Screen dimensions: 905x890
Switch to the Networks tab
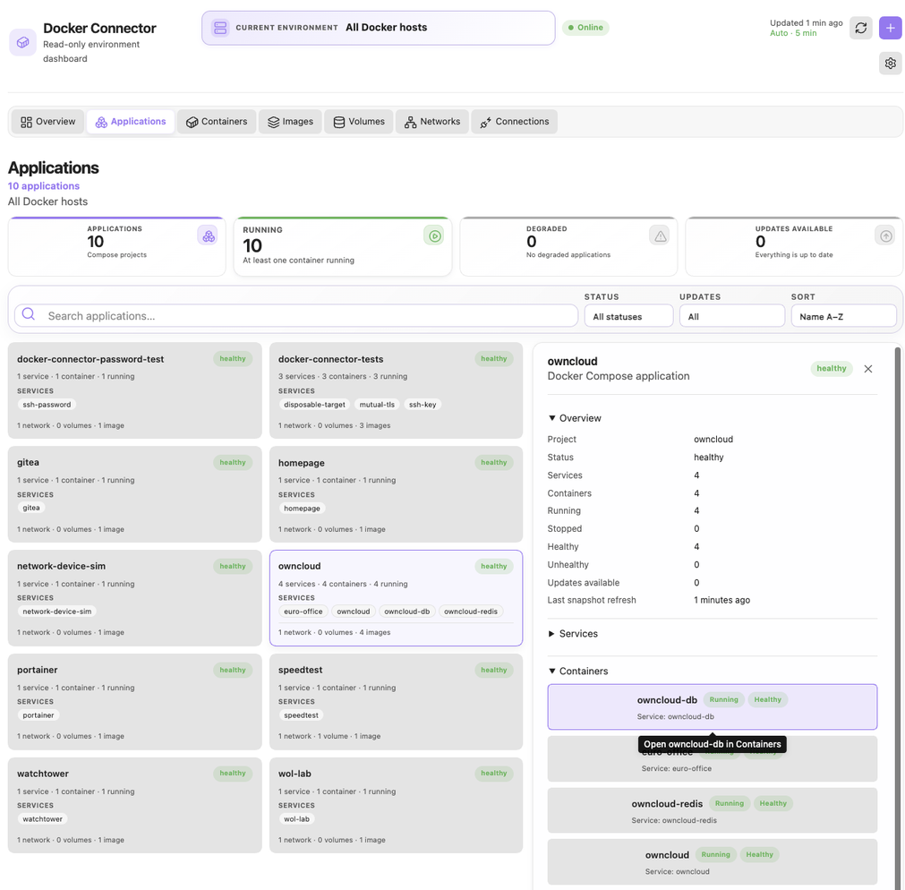(x=431, y=122)
